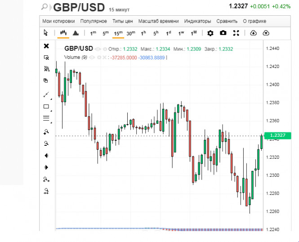Click header quote value 1.2327
299x242 pixels.
pyautogui.click(x=238, y=6)
